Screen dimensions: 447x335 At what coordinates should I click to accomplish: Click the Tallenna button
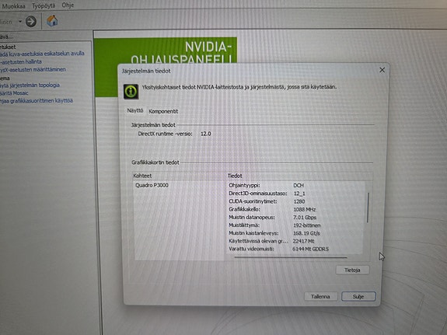coord(320,296)
